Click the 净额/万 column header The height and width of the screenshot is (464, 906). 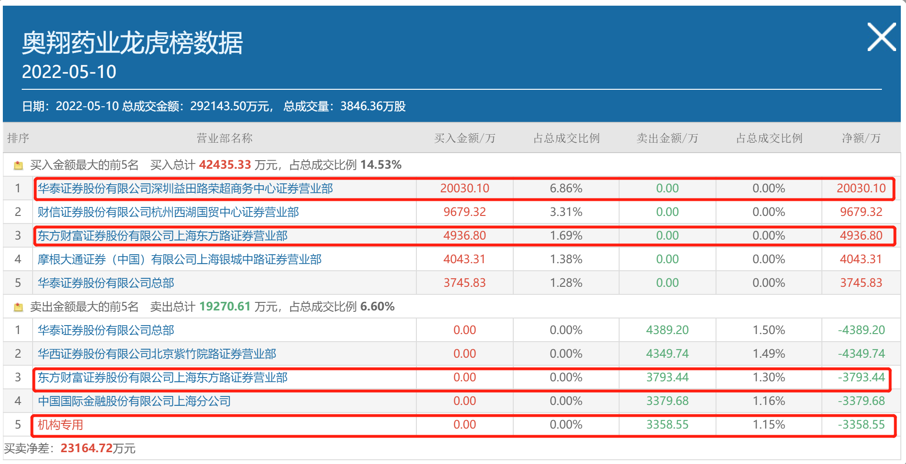pyautogui.click(x=861, y=138)
